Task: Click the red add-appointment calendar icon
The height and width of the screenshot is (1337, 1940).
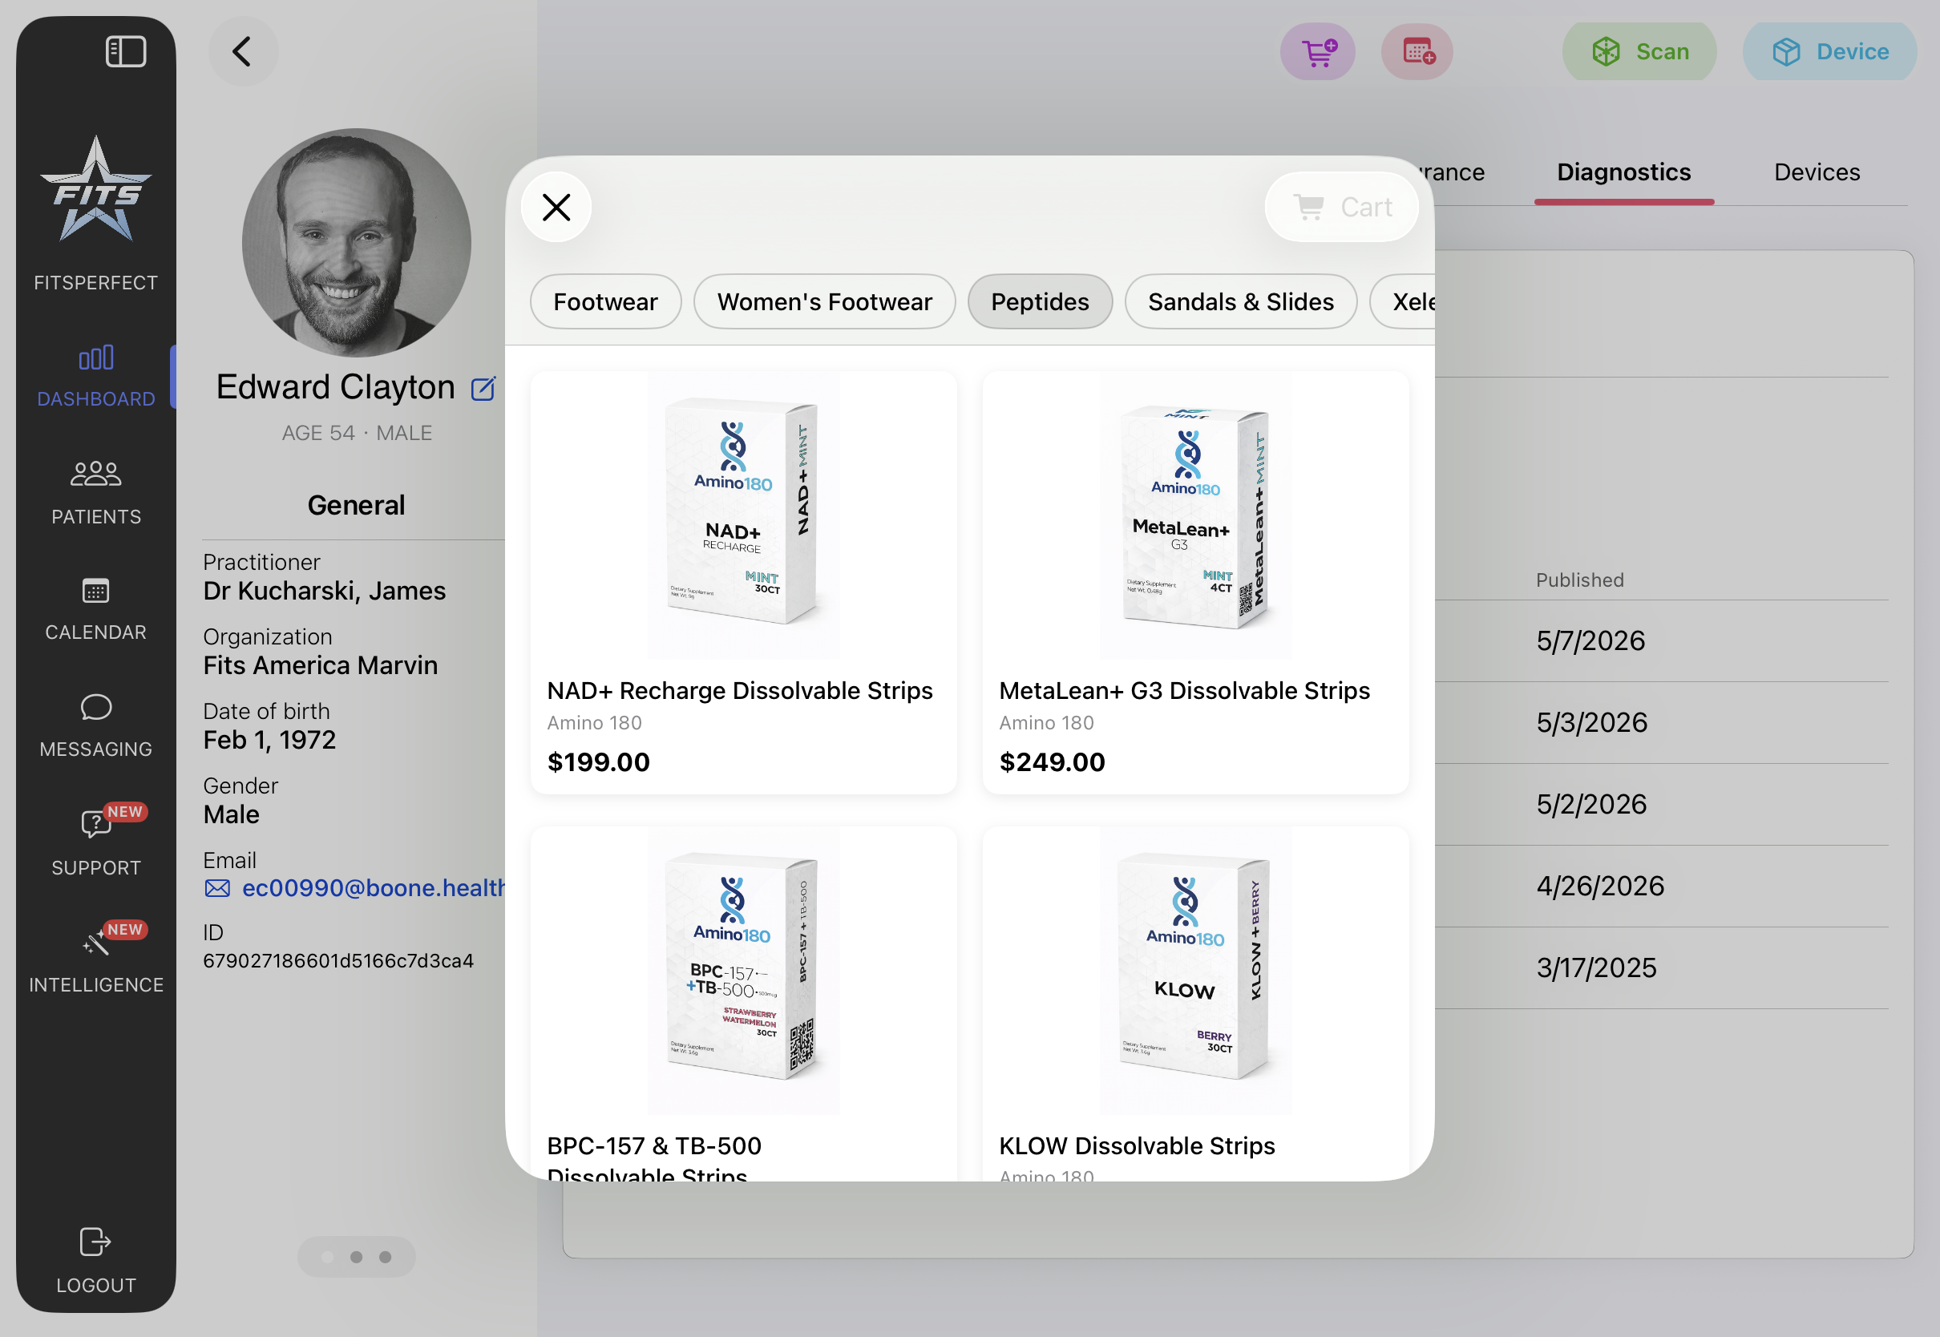Action: [x=1417, y=52]
